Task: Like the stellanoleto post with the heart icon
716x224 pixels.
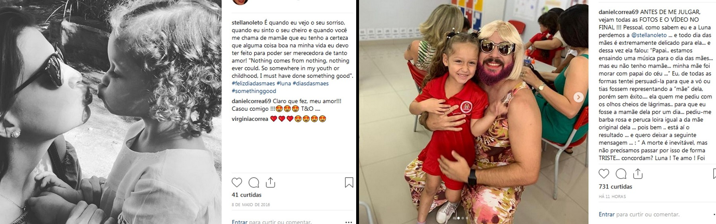Action: (237, 183)
